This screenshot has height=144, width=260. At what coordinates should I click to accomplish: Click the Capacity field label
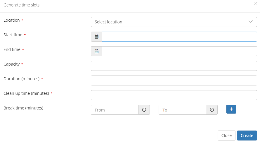click(x=12, y=64)
